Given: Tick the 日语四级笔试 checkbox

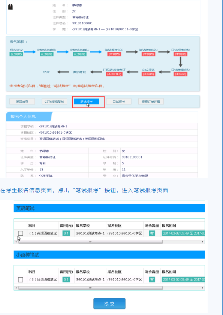Looking at the screenshot, I should [x=21, y=280].
